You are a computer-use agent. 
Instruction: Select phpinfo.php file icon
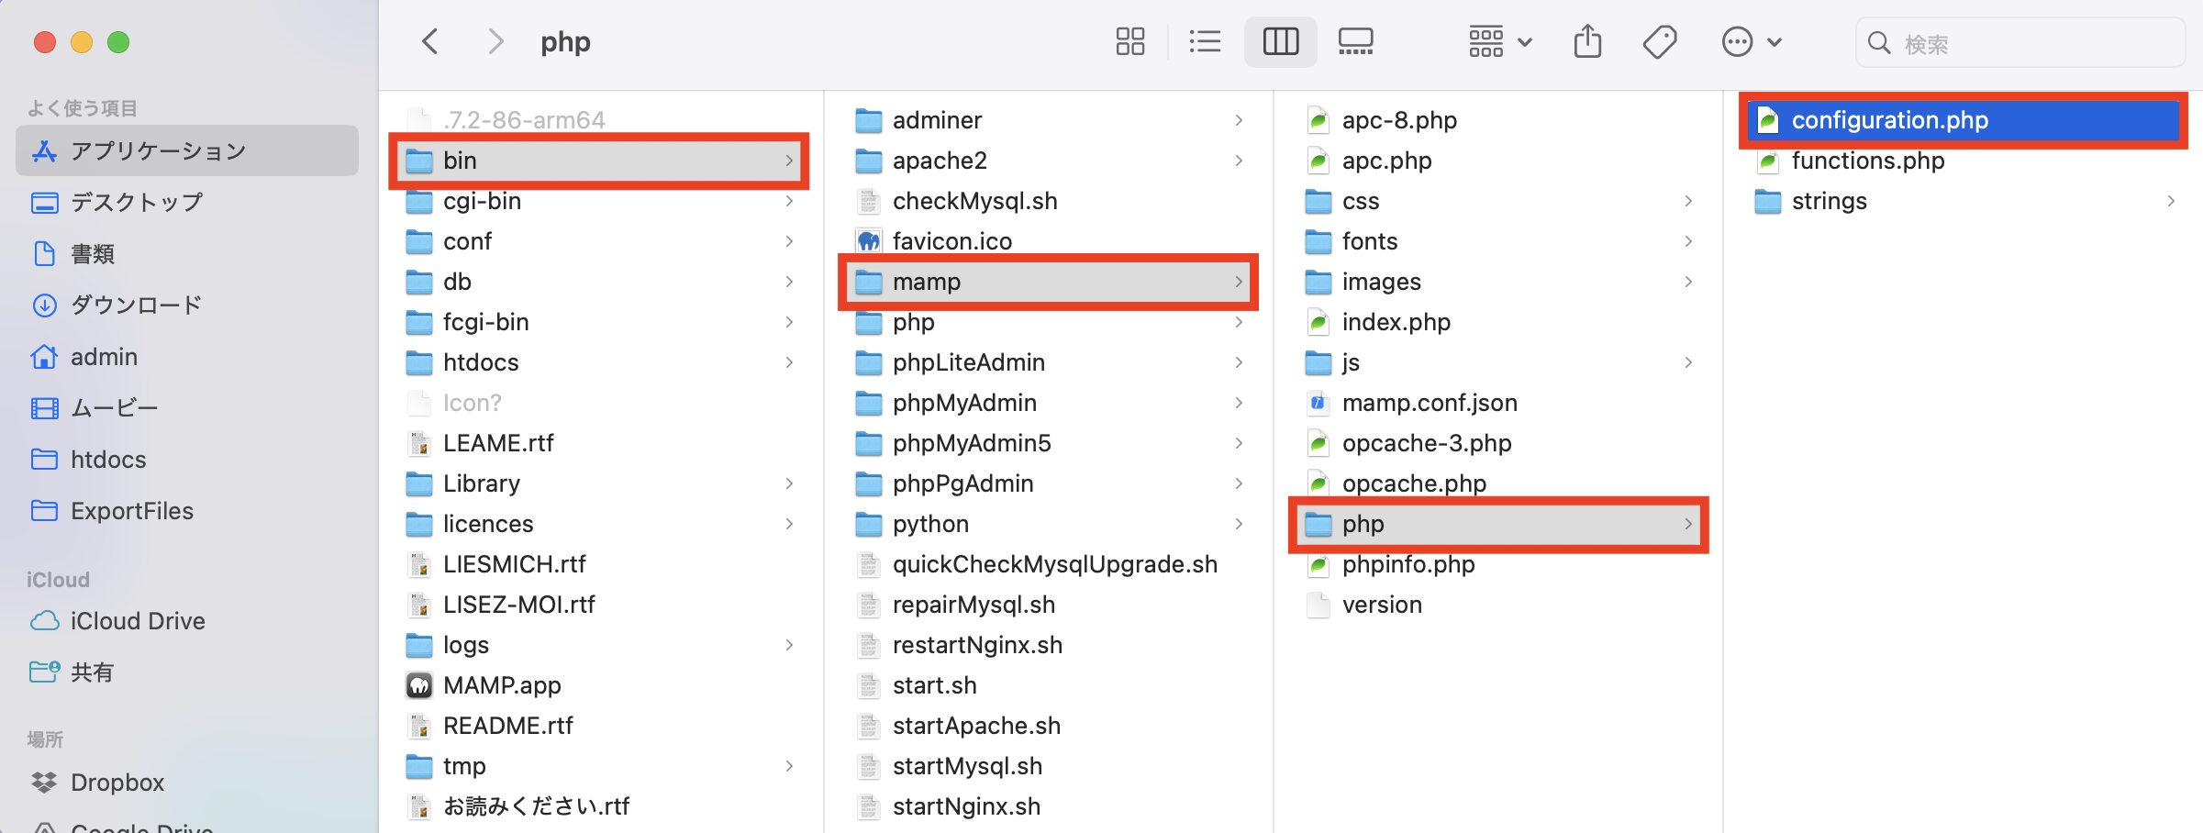click(x=1318, y=564)
